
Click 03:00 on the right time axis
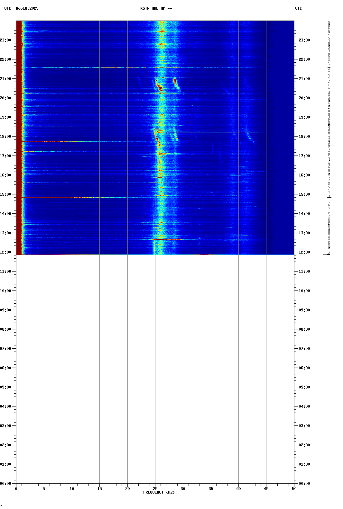tap(304, 426)
